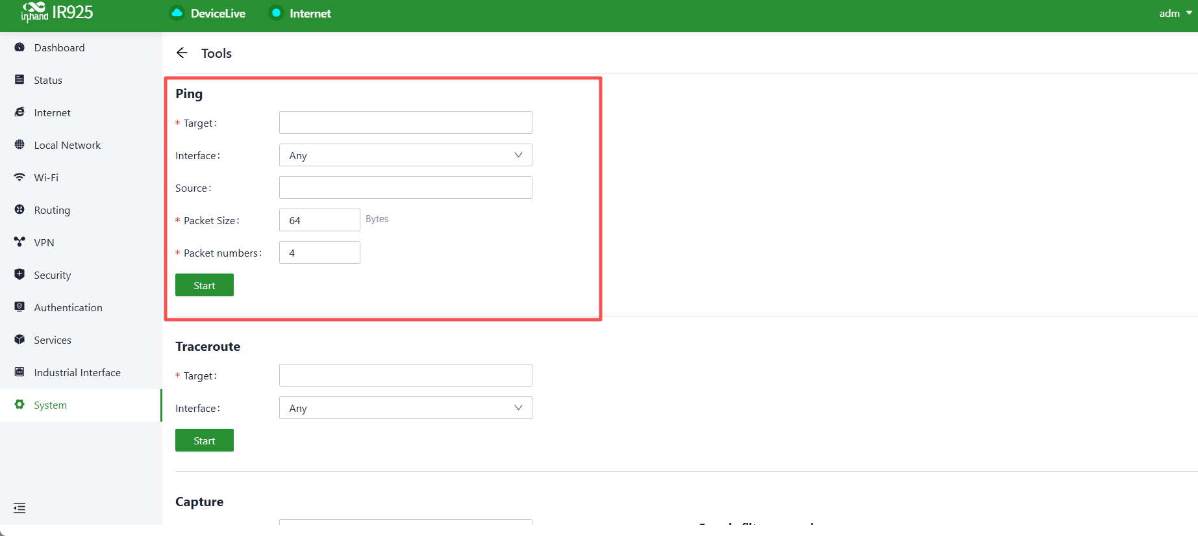Viewport: 1198px width, 536px height.
Task: Click the Wi-Fi signal icon
Action: tap(19, 177)
